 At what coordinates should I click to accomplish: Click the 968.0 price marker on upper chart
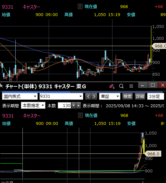coord(159,46)
